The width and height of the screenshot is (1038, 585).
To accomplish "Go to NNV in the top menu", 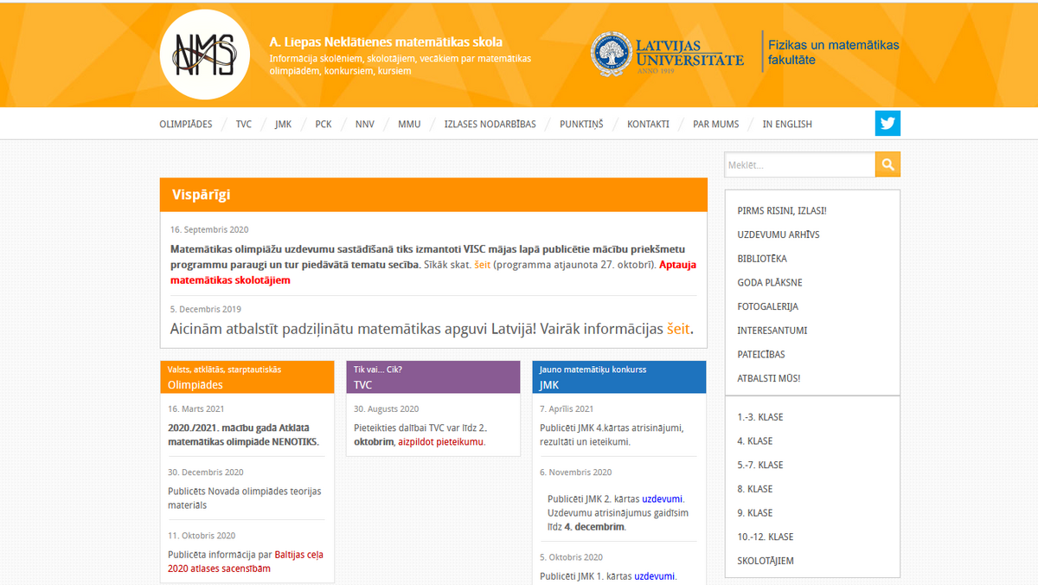I will click(x=365, y=125).
